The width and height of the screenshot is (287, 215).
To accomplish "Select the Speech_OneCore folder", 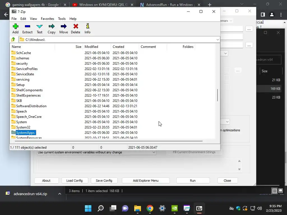I will (x=29, y=117).
